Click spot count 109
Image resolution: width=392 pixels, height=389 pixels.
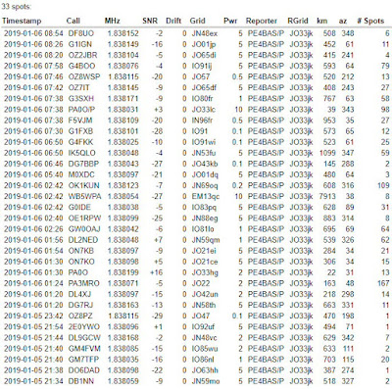coord(383,185)
